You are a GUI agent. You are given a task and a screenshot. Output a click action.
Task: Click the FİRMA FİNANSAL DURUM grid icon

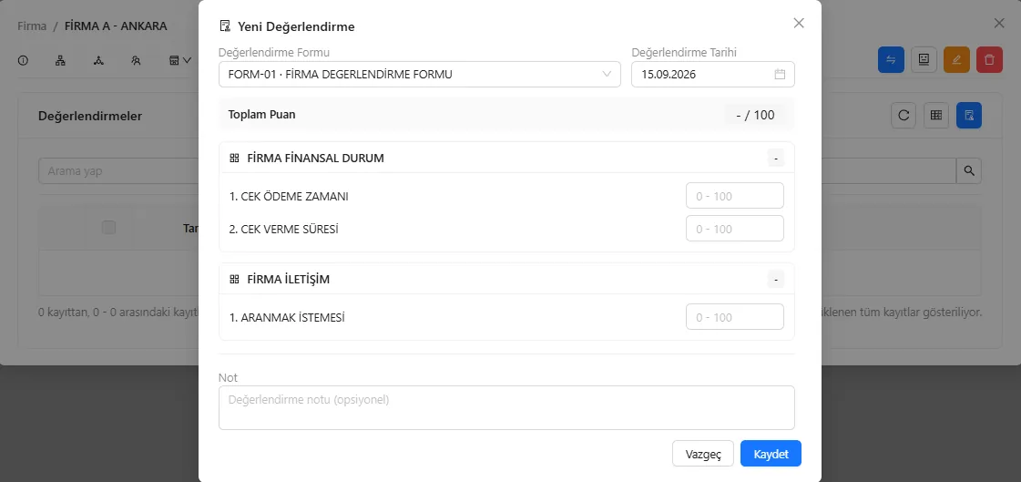pyautogui.click(x=235, y=159)
